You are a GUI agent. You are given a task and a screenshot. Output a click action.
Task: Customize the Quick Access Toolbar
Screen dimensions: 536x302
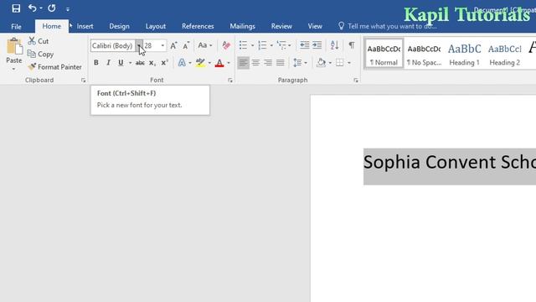68,9
